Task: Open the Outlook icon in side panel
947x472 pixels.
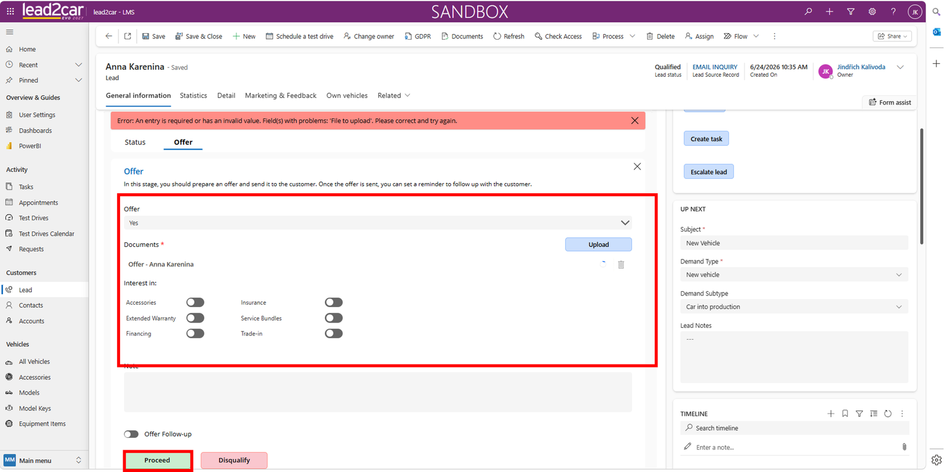Action: [x=936, y=32]
